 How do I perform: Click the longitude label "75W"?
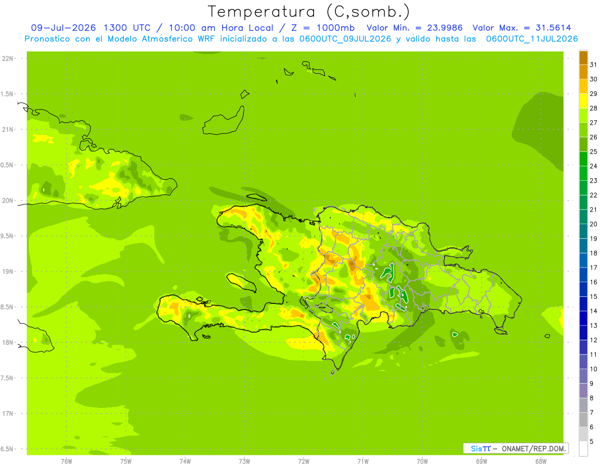126,461
